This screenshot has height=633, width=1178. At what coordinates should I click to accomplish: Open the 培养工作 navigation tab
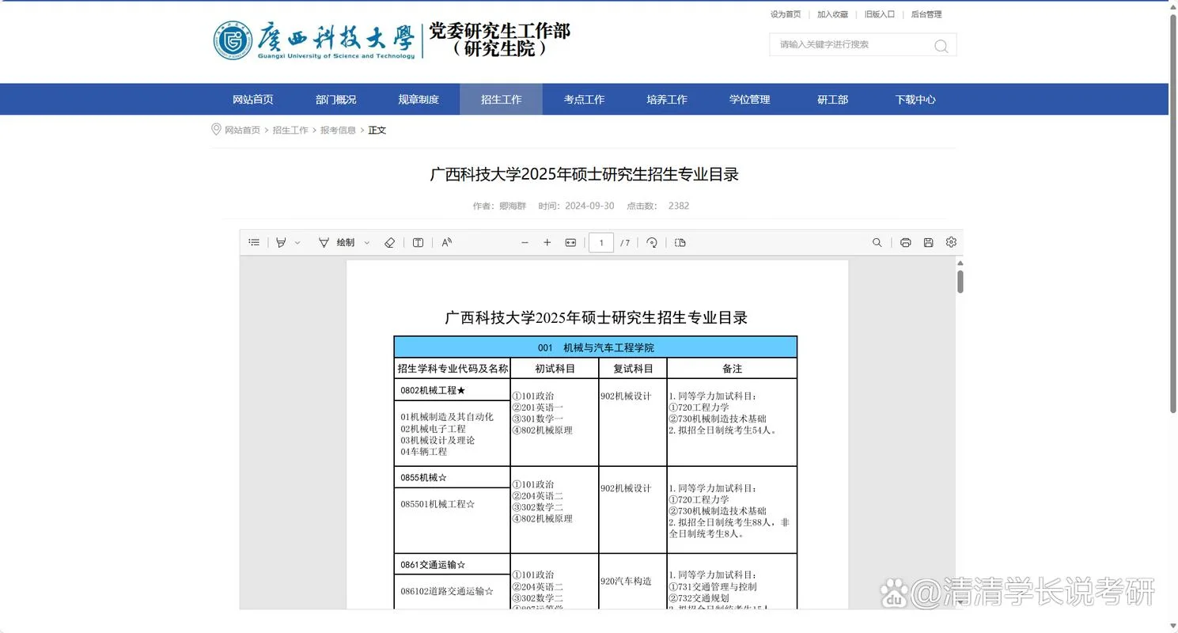[667, 100]
